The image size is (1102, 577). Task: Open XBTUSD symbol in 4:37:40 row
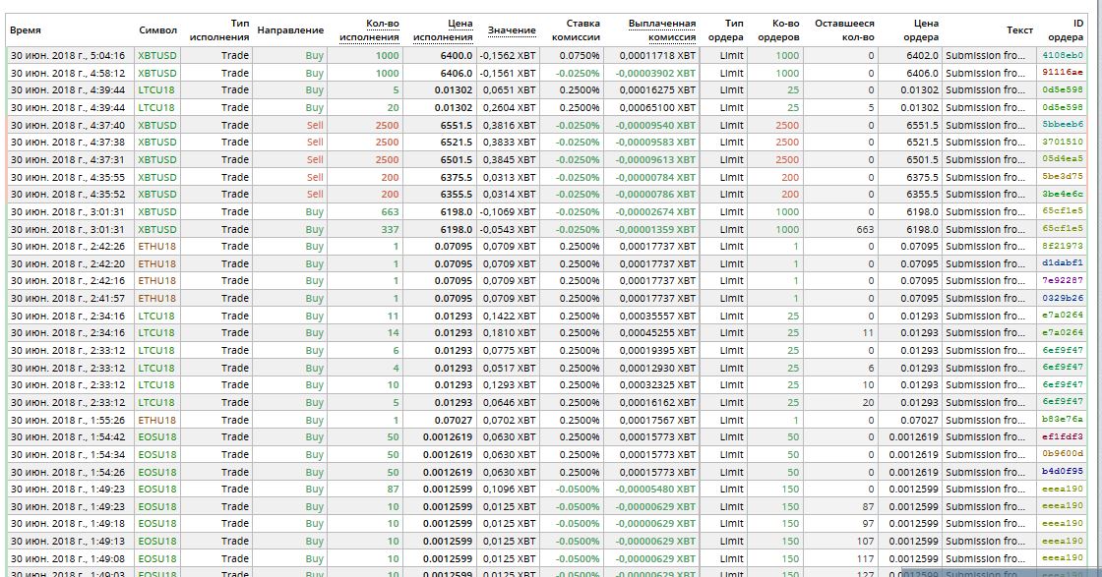point(157,125)
